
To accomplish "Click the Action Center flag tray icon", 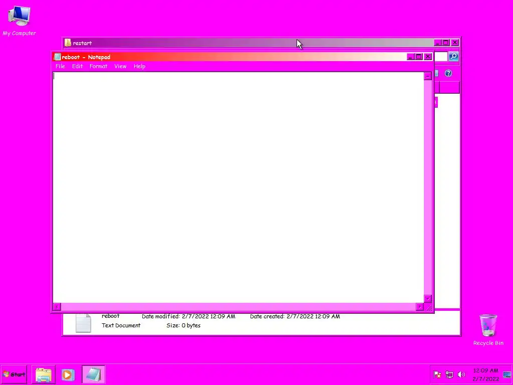I will coord(437,374).
